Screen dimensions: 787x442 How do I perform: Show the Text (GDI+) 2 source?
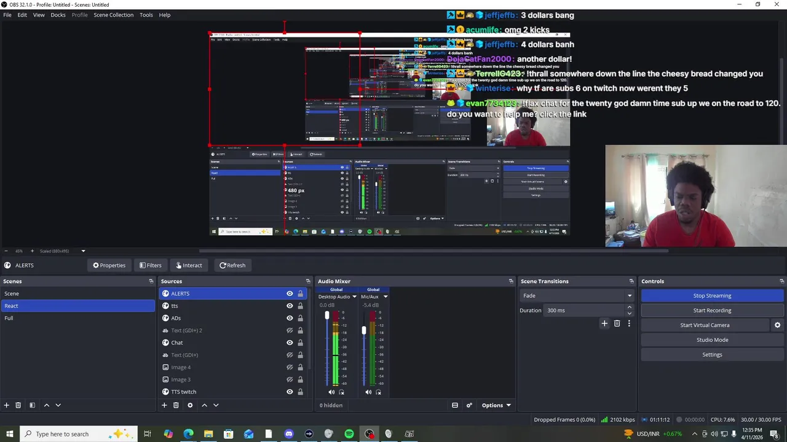coord(290,330)
